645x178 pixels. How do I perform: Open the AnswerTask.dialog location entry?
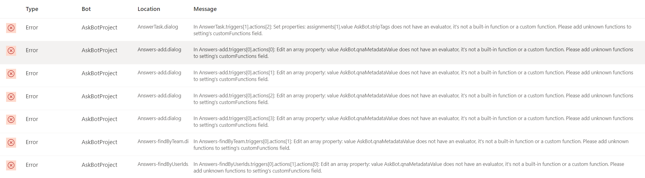click(x=158, y=27)
